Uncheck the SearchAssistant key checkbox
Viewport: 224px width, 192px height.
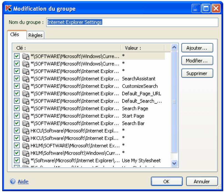pyautogui.click(x=17, y=78)
